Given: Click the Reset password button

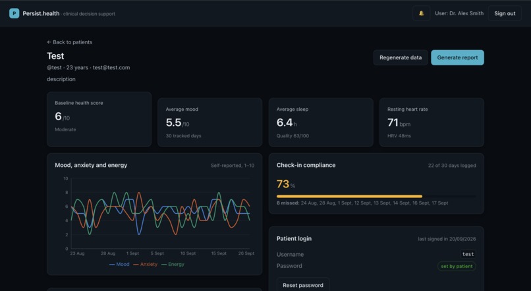Looking at the screenshot, I should (303, 285).
